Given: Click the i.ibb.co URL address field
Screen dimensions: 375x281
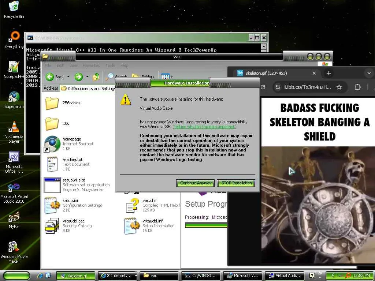Looking at the screenshot, I should 307,87.
